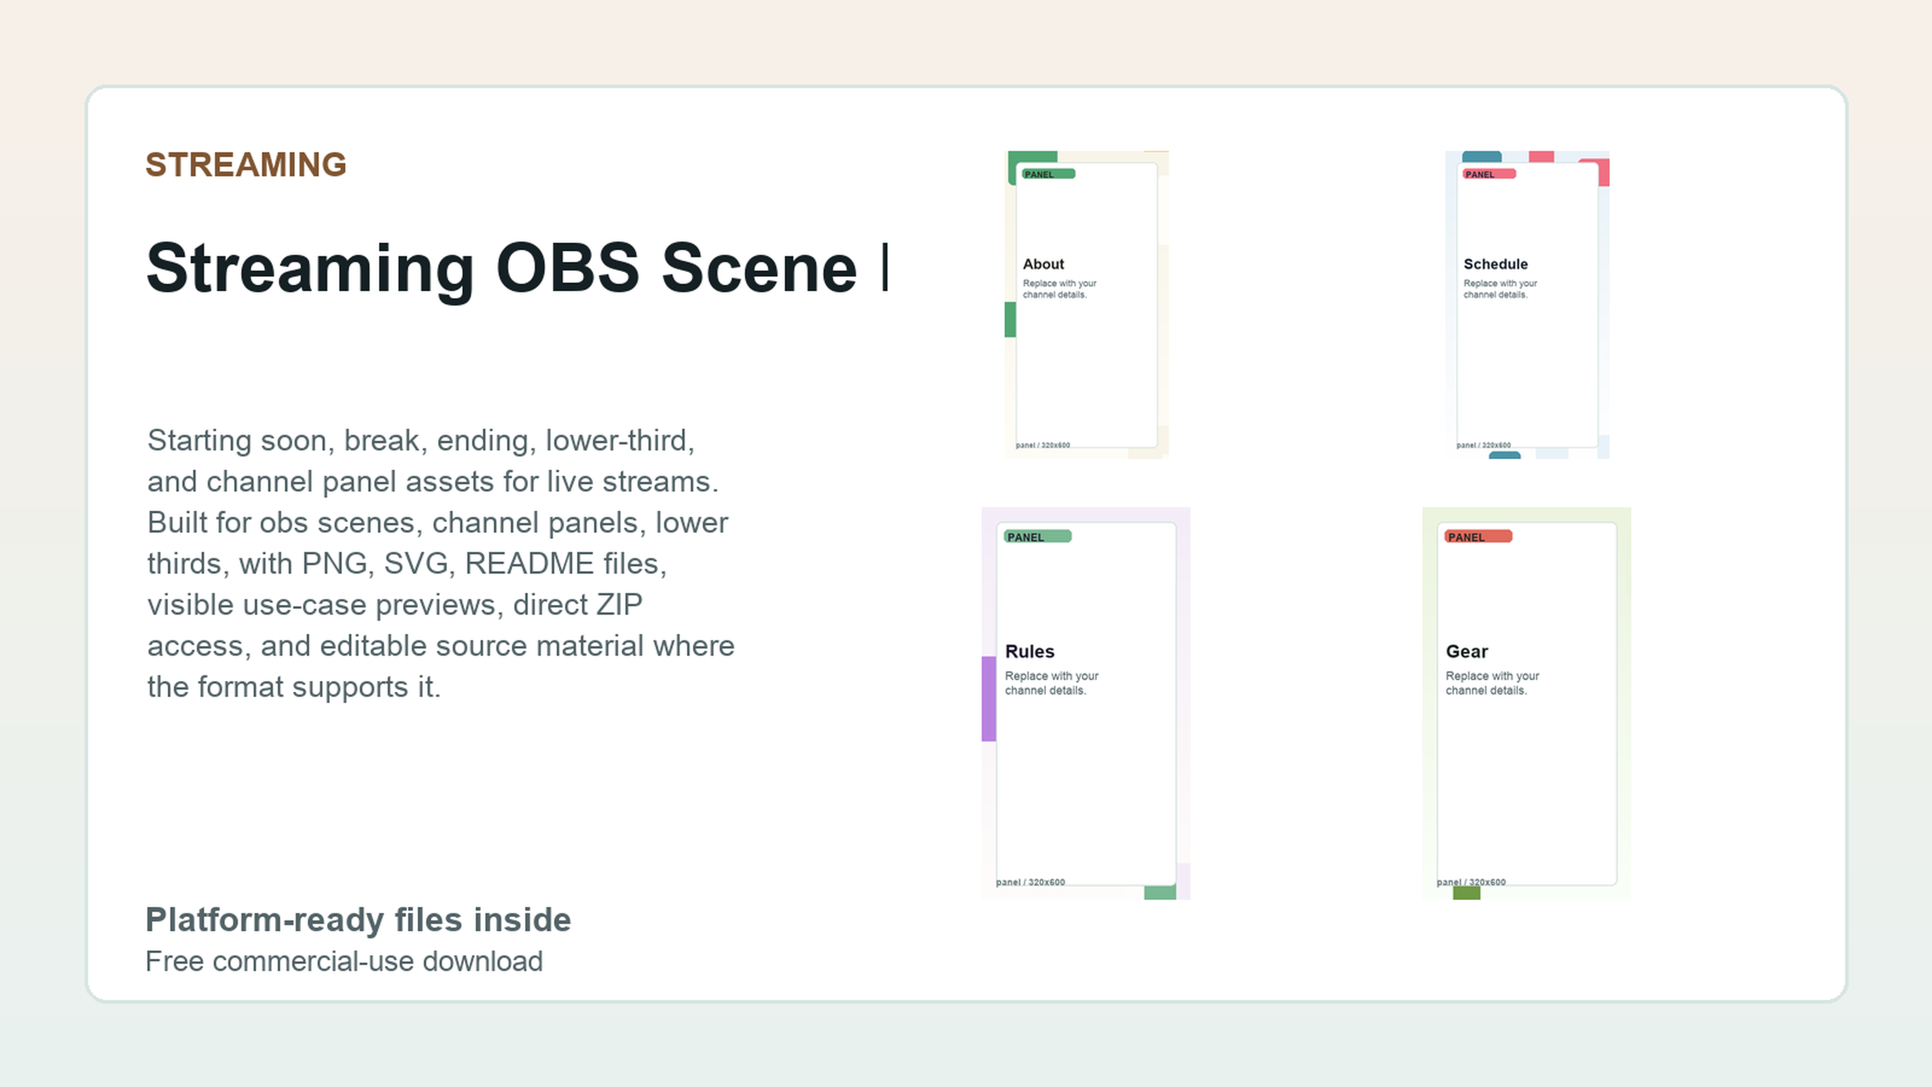This screenshot has width=1932, height=1087.
Task: Click 'panel / 320x600' caption under Gear
Action: click(x=1471, y=882)
